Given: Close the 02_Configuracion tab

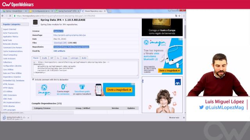Looking at the screenshot, I should coord(52,11).
